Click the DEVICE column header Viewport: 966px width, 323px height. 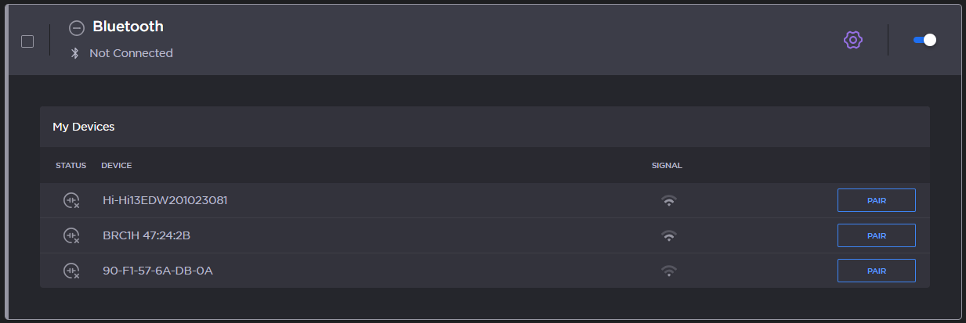coord(116,166)
